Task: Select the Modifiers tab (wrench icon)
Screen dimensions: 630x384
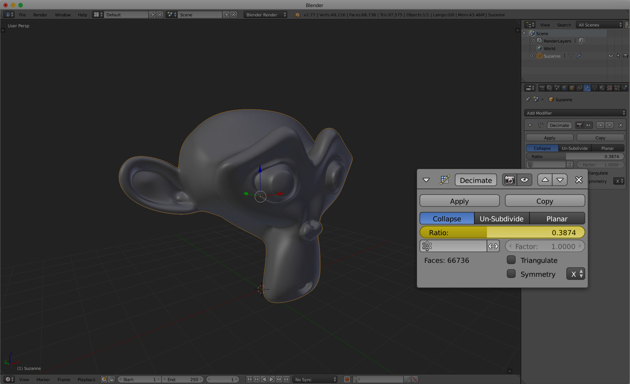Action: [587, 88]
